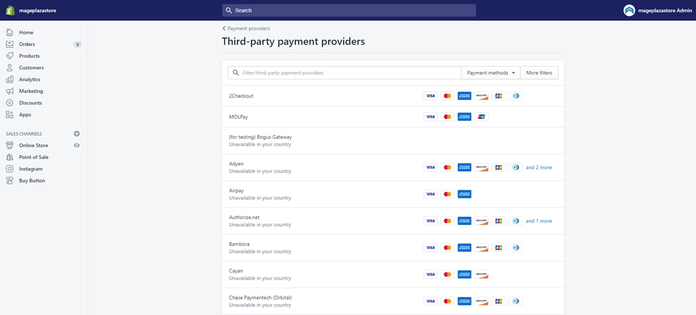Click the Point of Sale bag icon

point(9,157)
